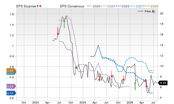Click the 2025 label on the date axis
This screenshot has width=174, height=104.
[x=83, y=102]
